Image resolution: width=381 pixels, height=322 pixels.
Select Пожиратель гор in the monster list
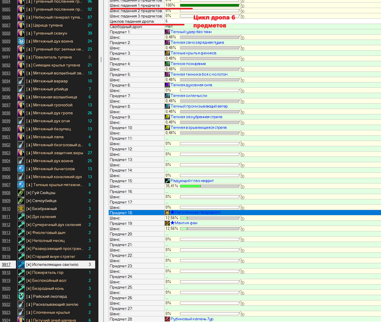coord(48,272)
